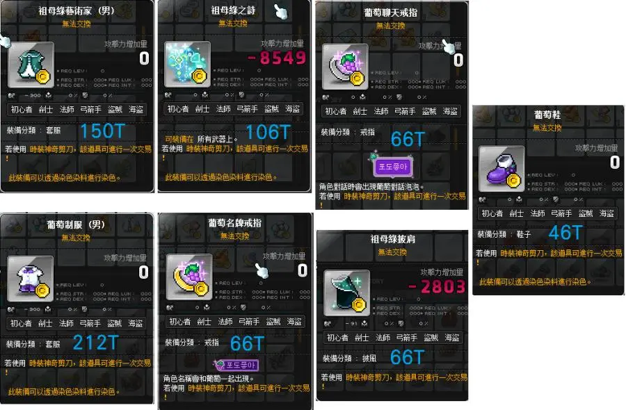Click the 葡萄名牌戒指 grape ring icon

pos(189,277)
